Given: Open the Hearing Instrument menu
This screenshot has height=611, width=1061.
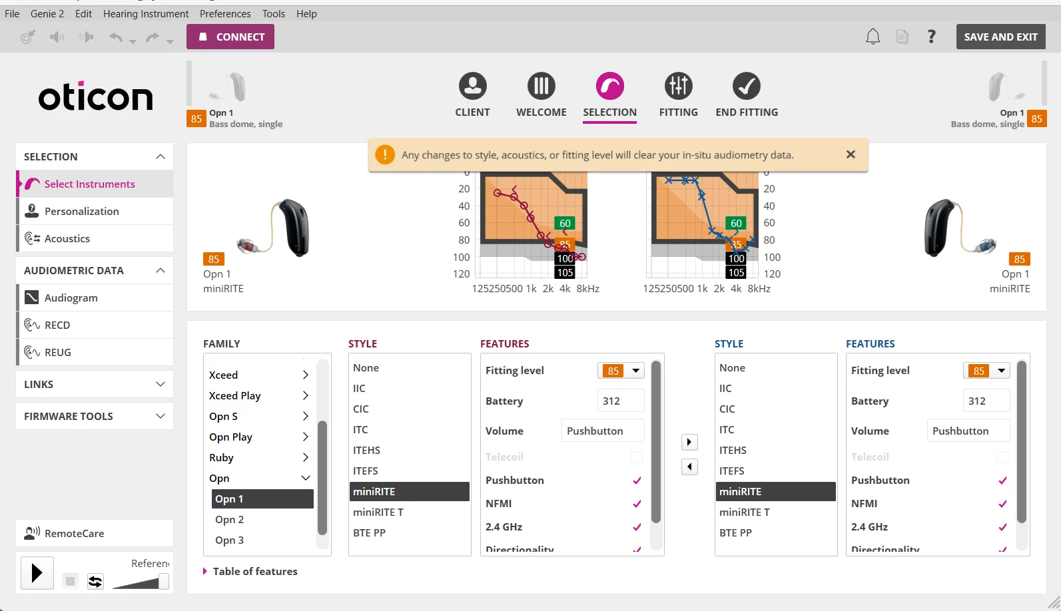Looking at the screenshot, I should click(x=146, y=13).
